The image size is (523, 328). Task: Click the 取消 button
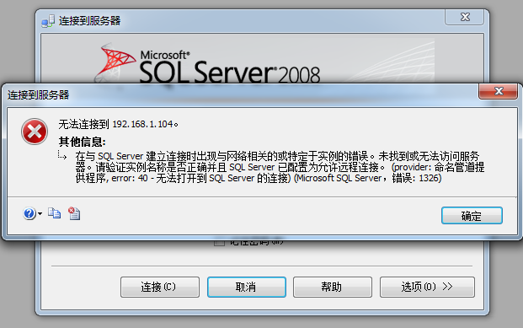point(247,287)
